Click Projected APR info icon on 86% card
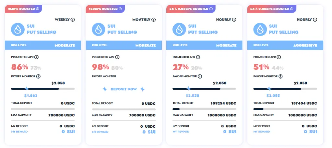Image resolution: width=332 pixels, height=148 pixels. tap(37, 57)
